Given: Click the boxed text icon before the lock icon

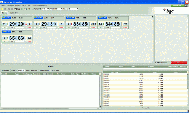Looking at the screenshot, I should coord(15,9).
